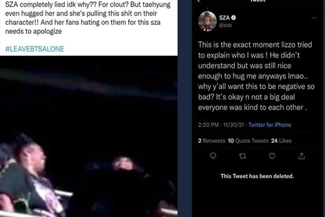View the 10 Quote Tweets
325x217 pixels.
click(248, 141)
